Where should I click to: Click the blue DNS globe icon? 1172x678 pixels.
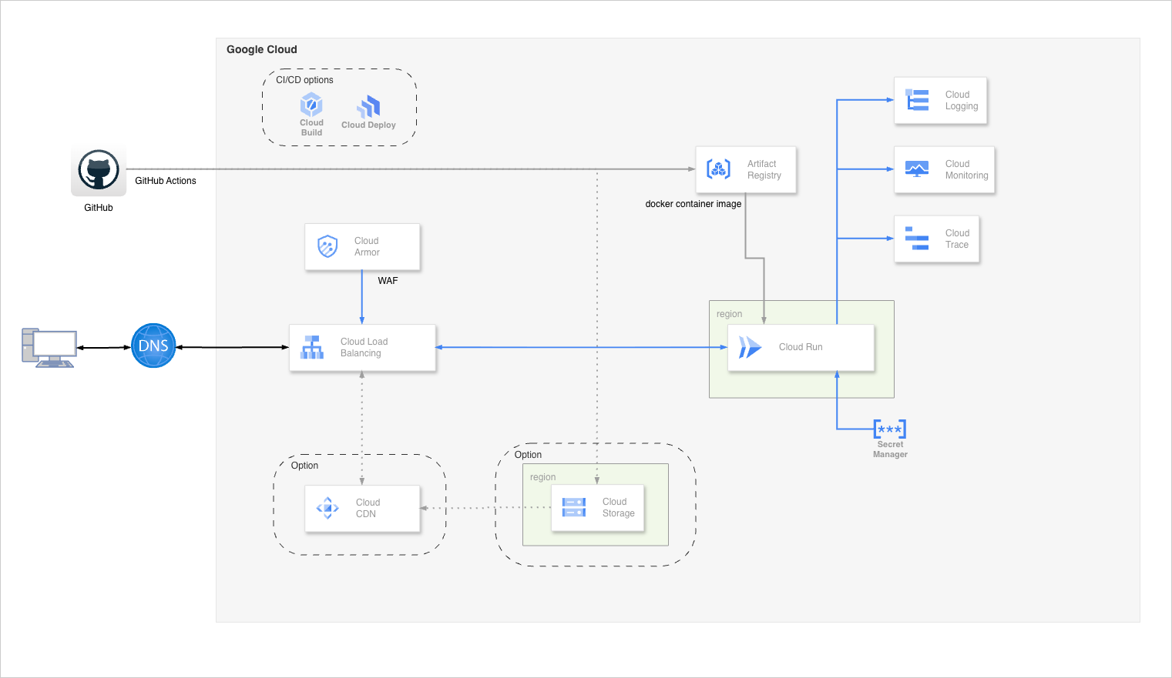point(153,346)
